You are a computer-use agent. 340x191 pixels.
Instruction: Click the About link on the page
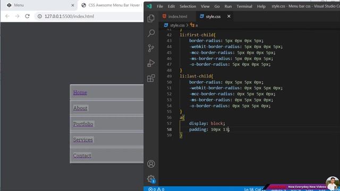click(x=80, y=108)
